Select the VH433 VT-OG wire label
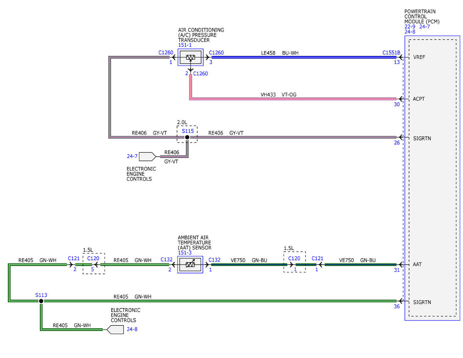Image resolution: width=463 pixels, height=358 pixels. (278, 95)
